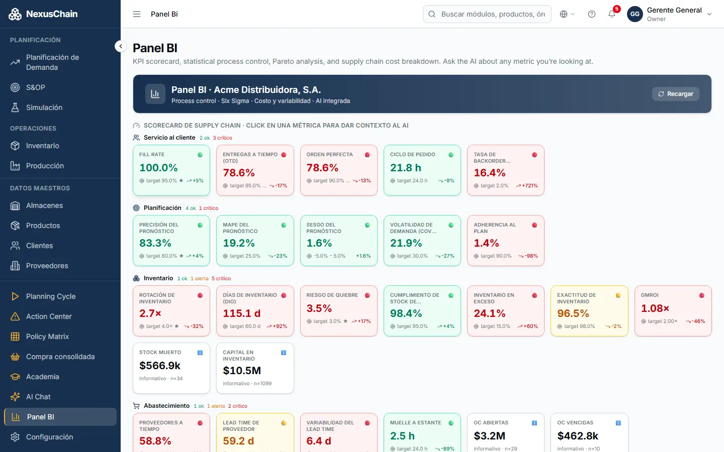Click the search modules input field
724x452 pixels.
click(x=487, y=14)
